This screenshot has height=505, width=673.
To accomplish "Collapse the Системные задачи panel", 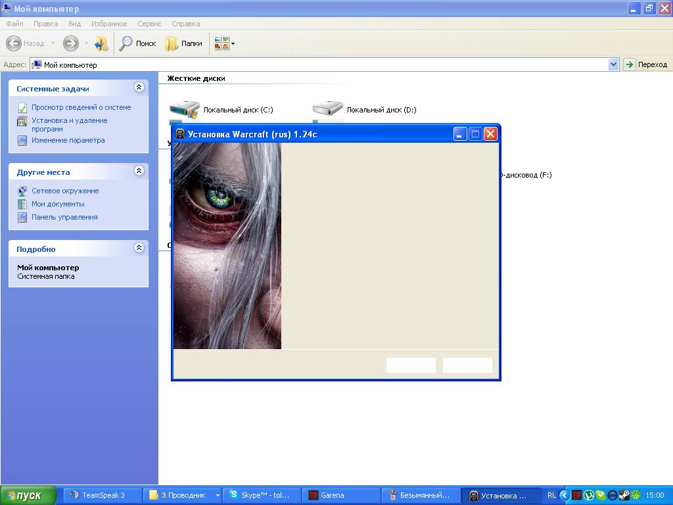I will pyautogui.click(x=139, y=87).
